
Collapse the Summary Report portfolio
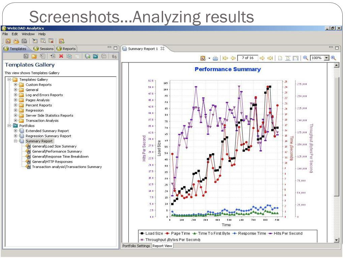[x=15, y=141]
